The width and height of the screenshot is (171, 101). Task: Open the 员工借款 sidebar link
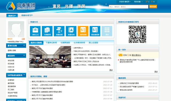(x=11, y=90)
